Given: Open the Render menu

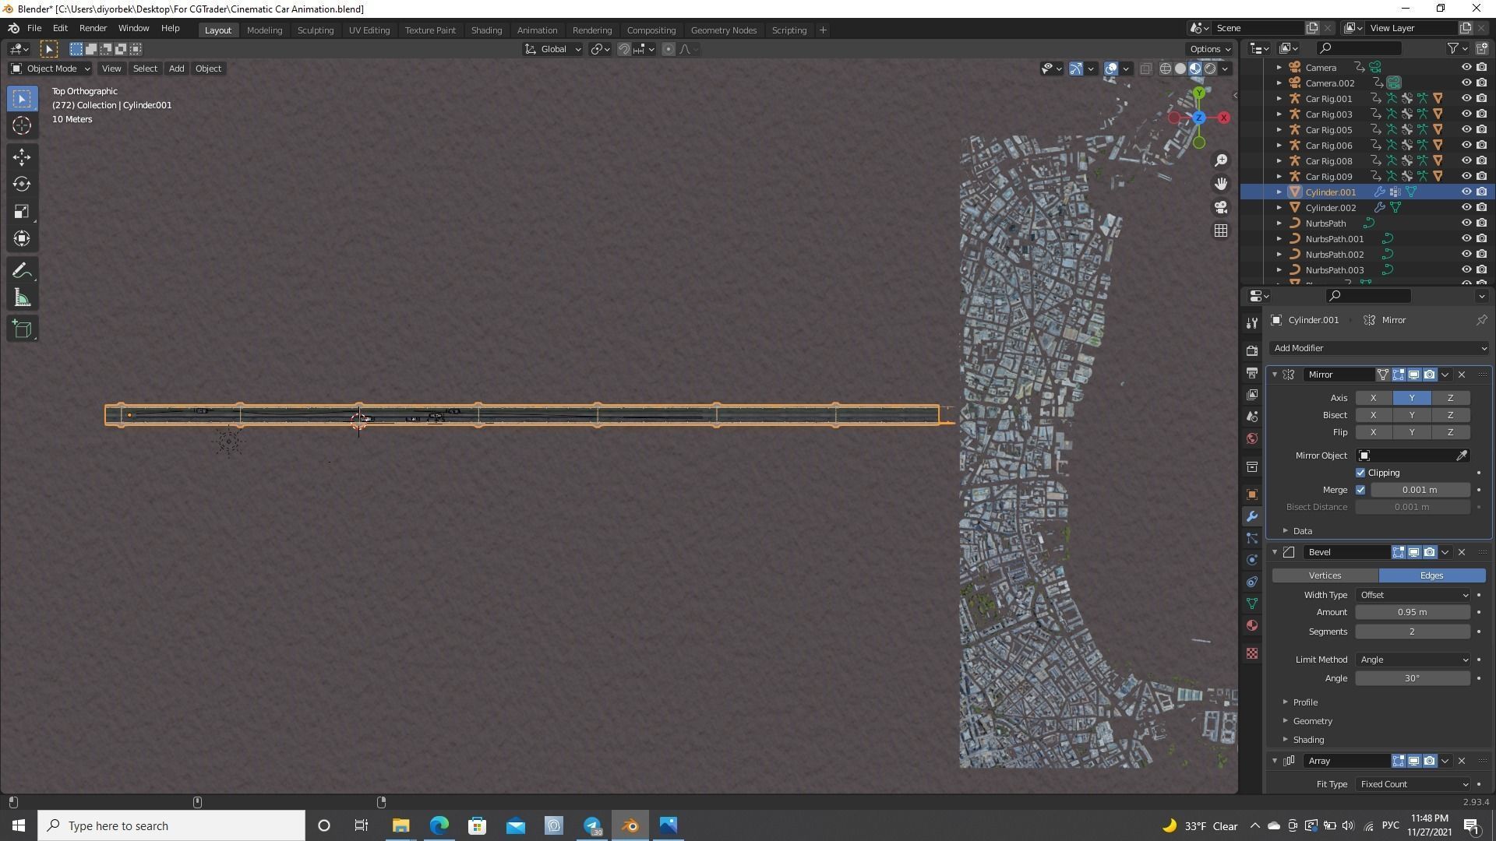Looking at the screenshot, I should tap(93, 28).
